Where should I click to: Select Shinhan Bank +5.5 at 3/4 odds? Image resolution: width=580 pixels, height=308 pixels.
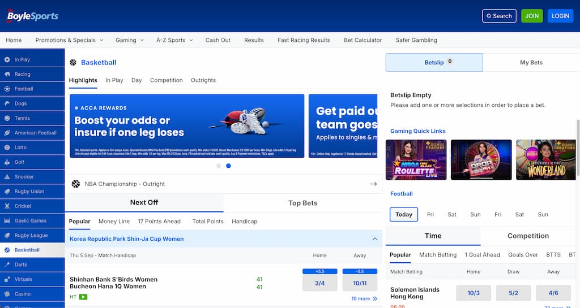320,283
